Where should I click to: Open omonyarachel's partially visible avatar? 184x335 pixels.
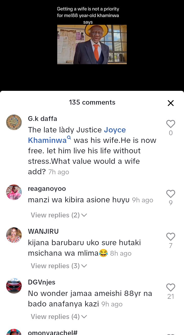[14, 332]
